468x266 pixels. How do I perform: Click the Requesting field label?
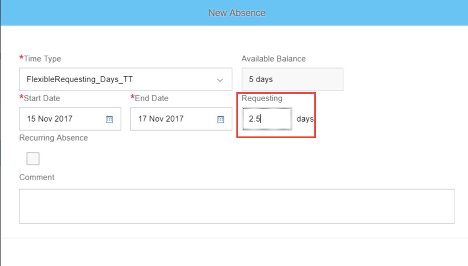[x=262, y=98]
